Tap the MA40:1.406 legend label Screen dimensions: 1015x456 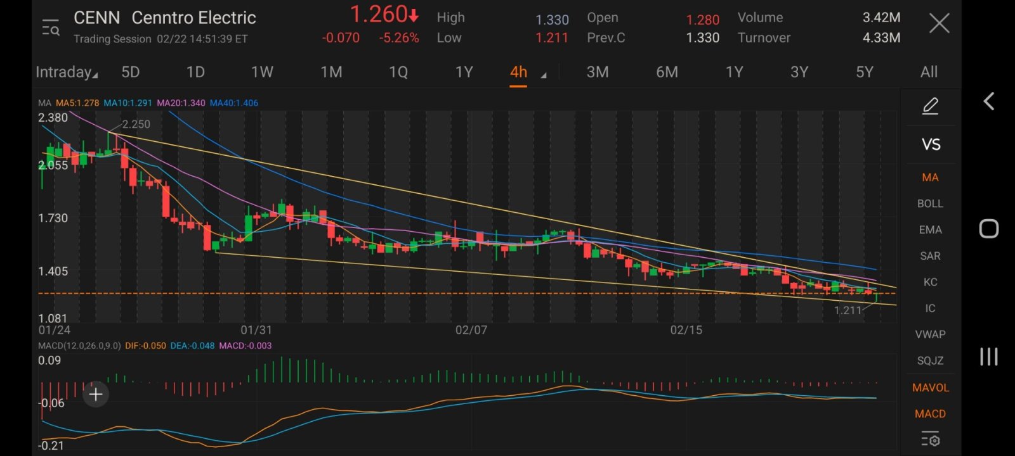[x=234, y=103]
